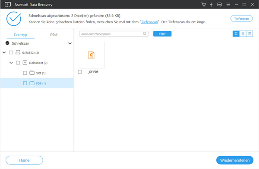The width and height of the screenshot is (259, 169).
Task: Check the G:(FAT32) drive checkbox
Action: coord(11,52)
